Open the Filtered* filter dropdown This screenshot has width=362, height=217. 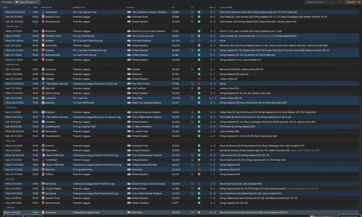pyautogui.click(x=353, y=2)
